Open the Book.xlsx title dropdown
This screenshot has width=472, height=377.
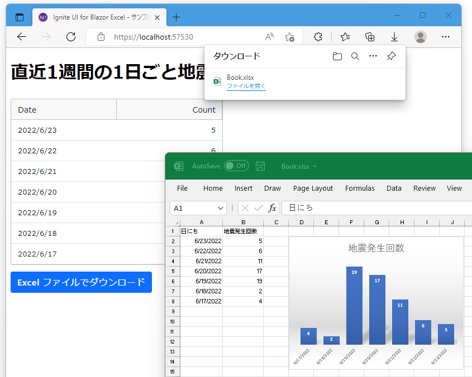click(314, 166)
